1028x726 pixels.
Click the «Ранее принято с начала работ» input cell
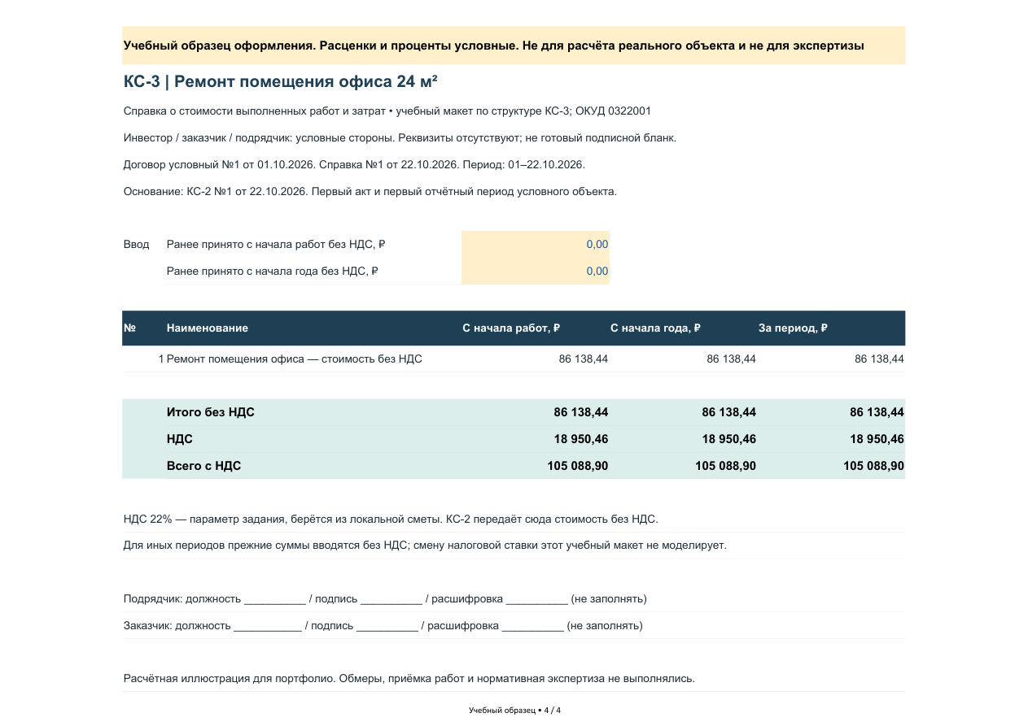coord(535,244)
